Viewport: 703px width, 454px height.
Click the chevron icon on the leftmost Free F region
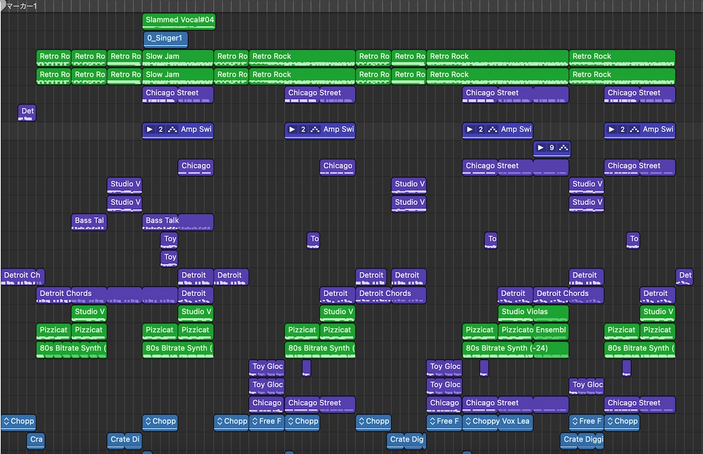point(255,421)
